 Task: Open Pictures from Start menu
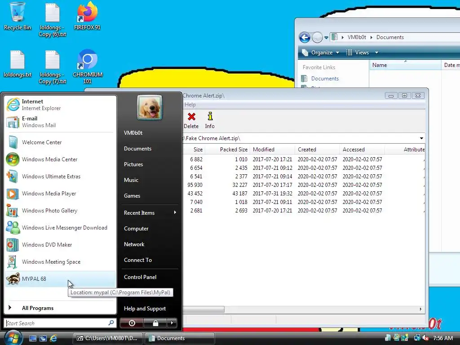tap(150, 164)
